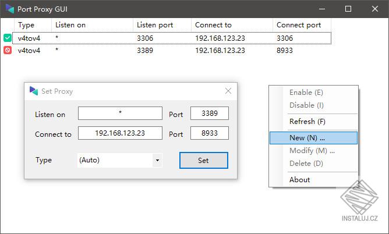Image resolution: width=389 pixels, height=234 pixels.
Task: Sort by the Connect port column header
Action: tap(302, 25)
